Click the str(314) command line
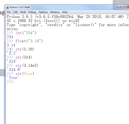Screen dimensions: 129x124 click(19, 57)
